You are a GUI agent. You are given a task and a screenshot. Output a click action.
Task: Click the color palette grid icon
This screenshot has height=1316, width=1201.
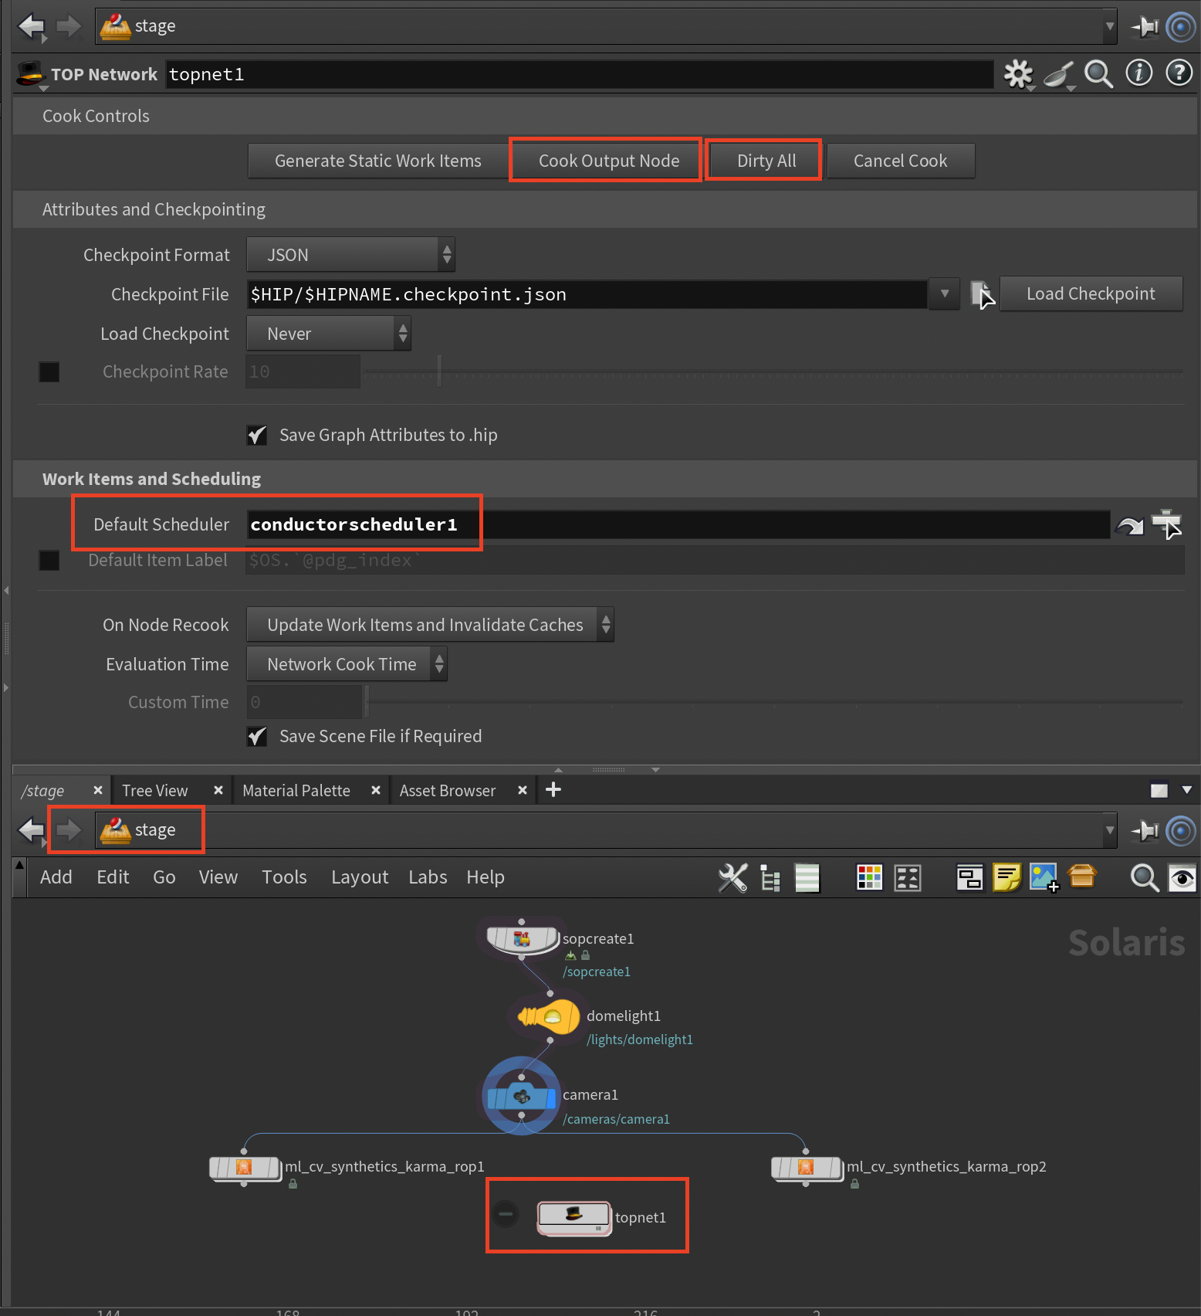(869, 877)
